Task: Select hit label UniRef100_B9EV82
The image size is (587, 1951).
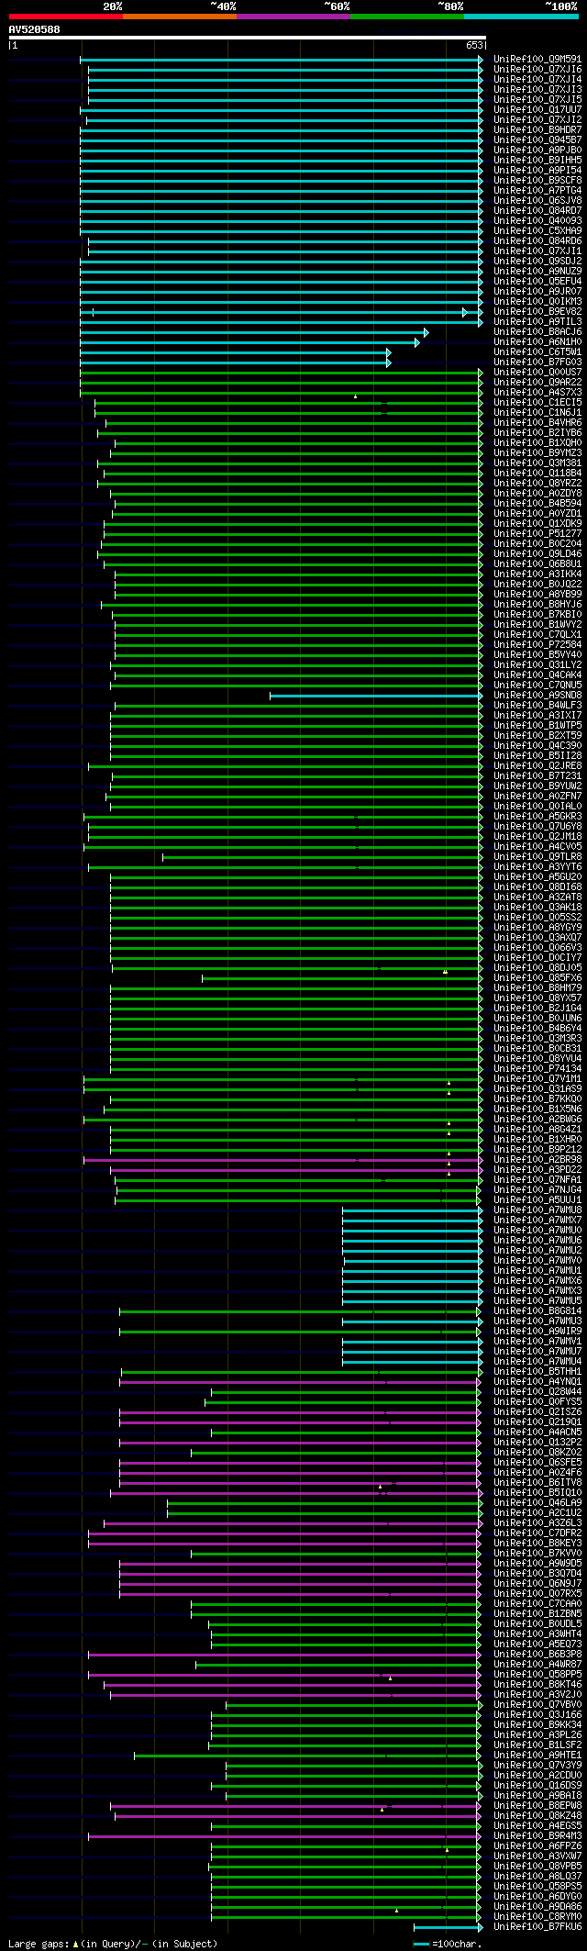Action: click(537, 312)
